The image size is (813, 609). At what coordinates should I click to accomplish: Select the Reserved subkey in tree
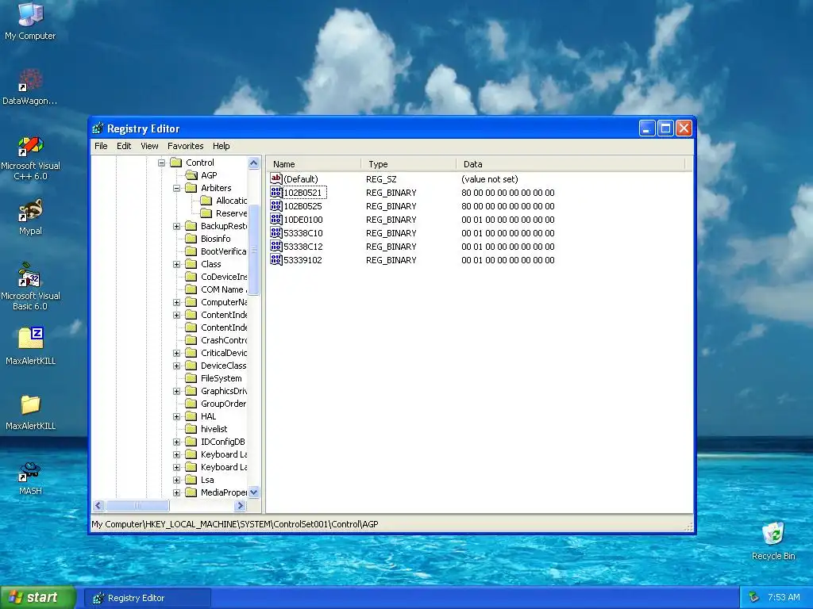click(231, 213)
